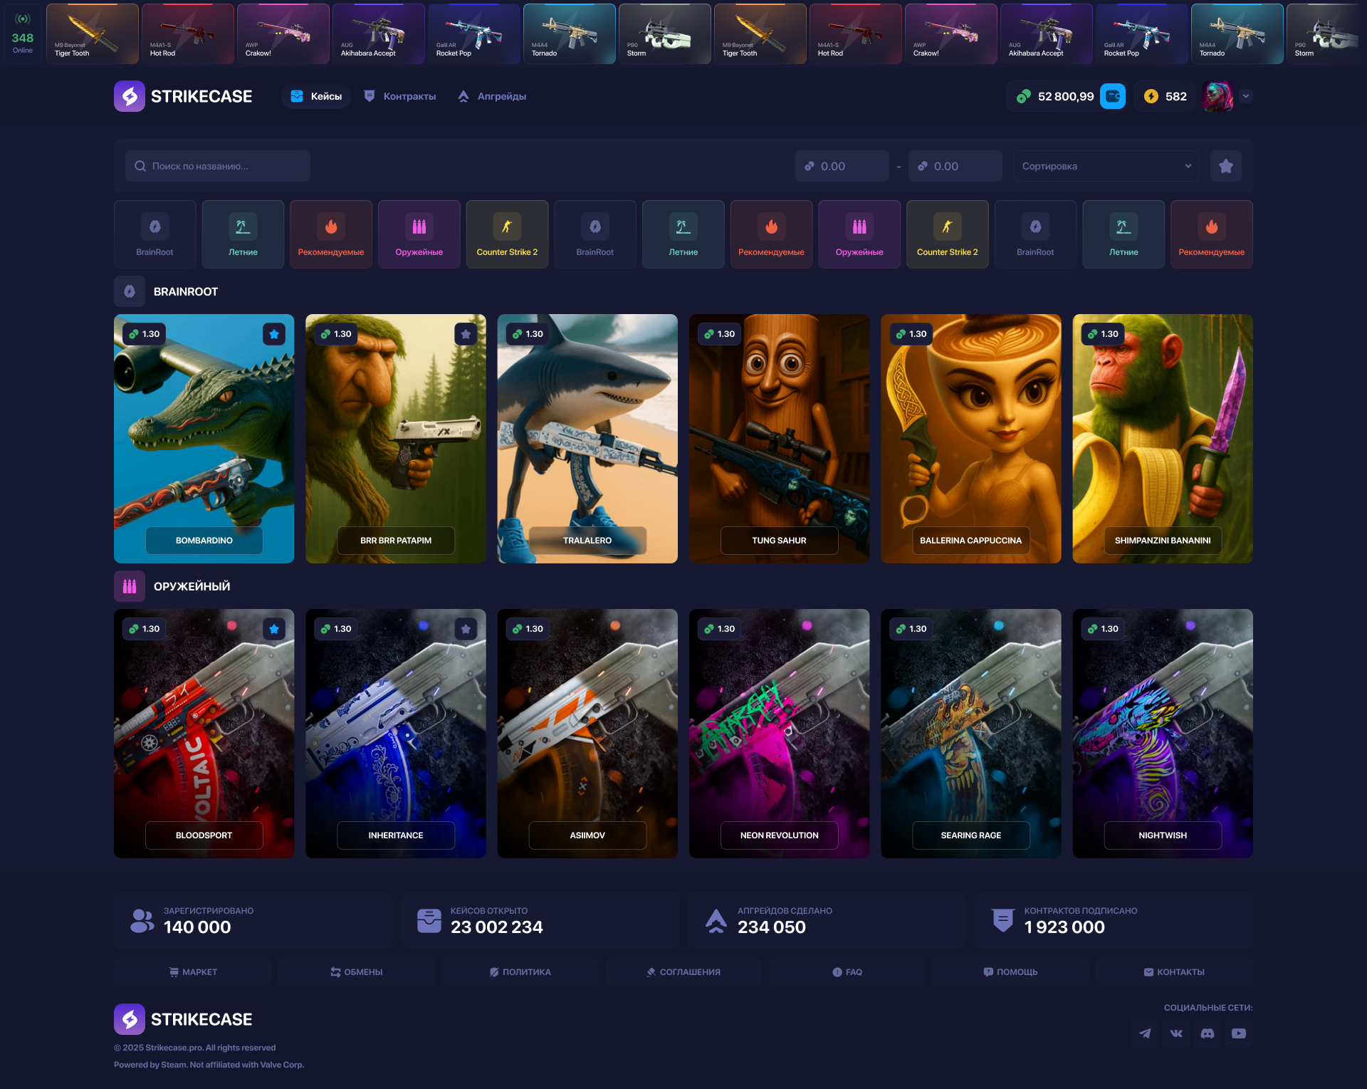Screen dimensions: 1367x1089
Task: Toggle favorite star on Inheritance case
Action: 466,629
